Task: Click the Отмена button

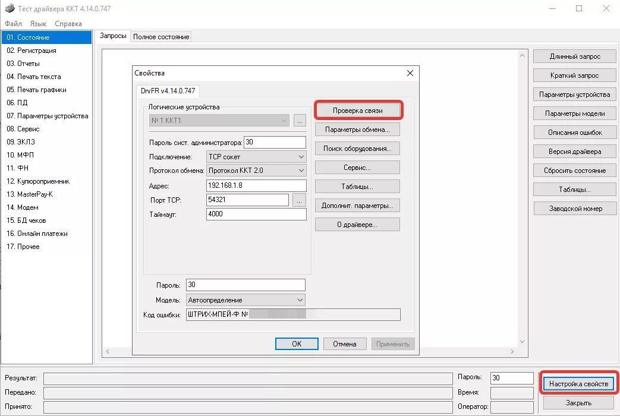Action: [x=345, y=343]
